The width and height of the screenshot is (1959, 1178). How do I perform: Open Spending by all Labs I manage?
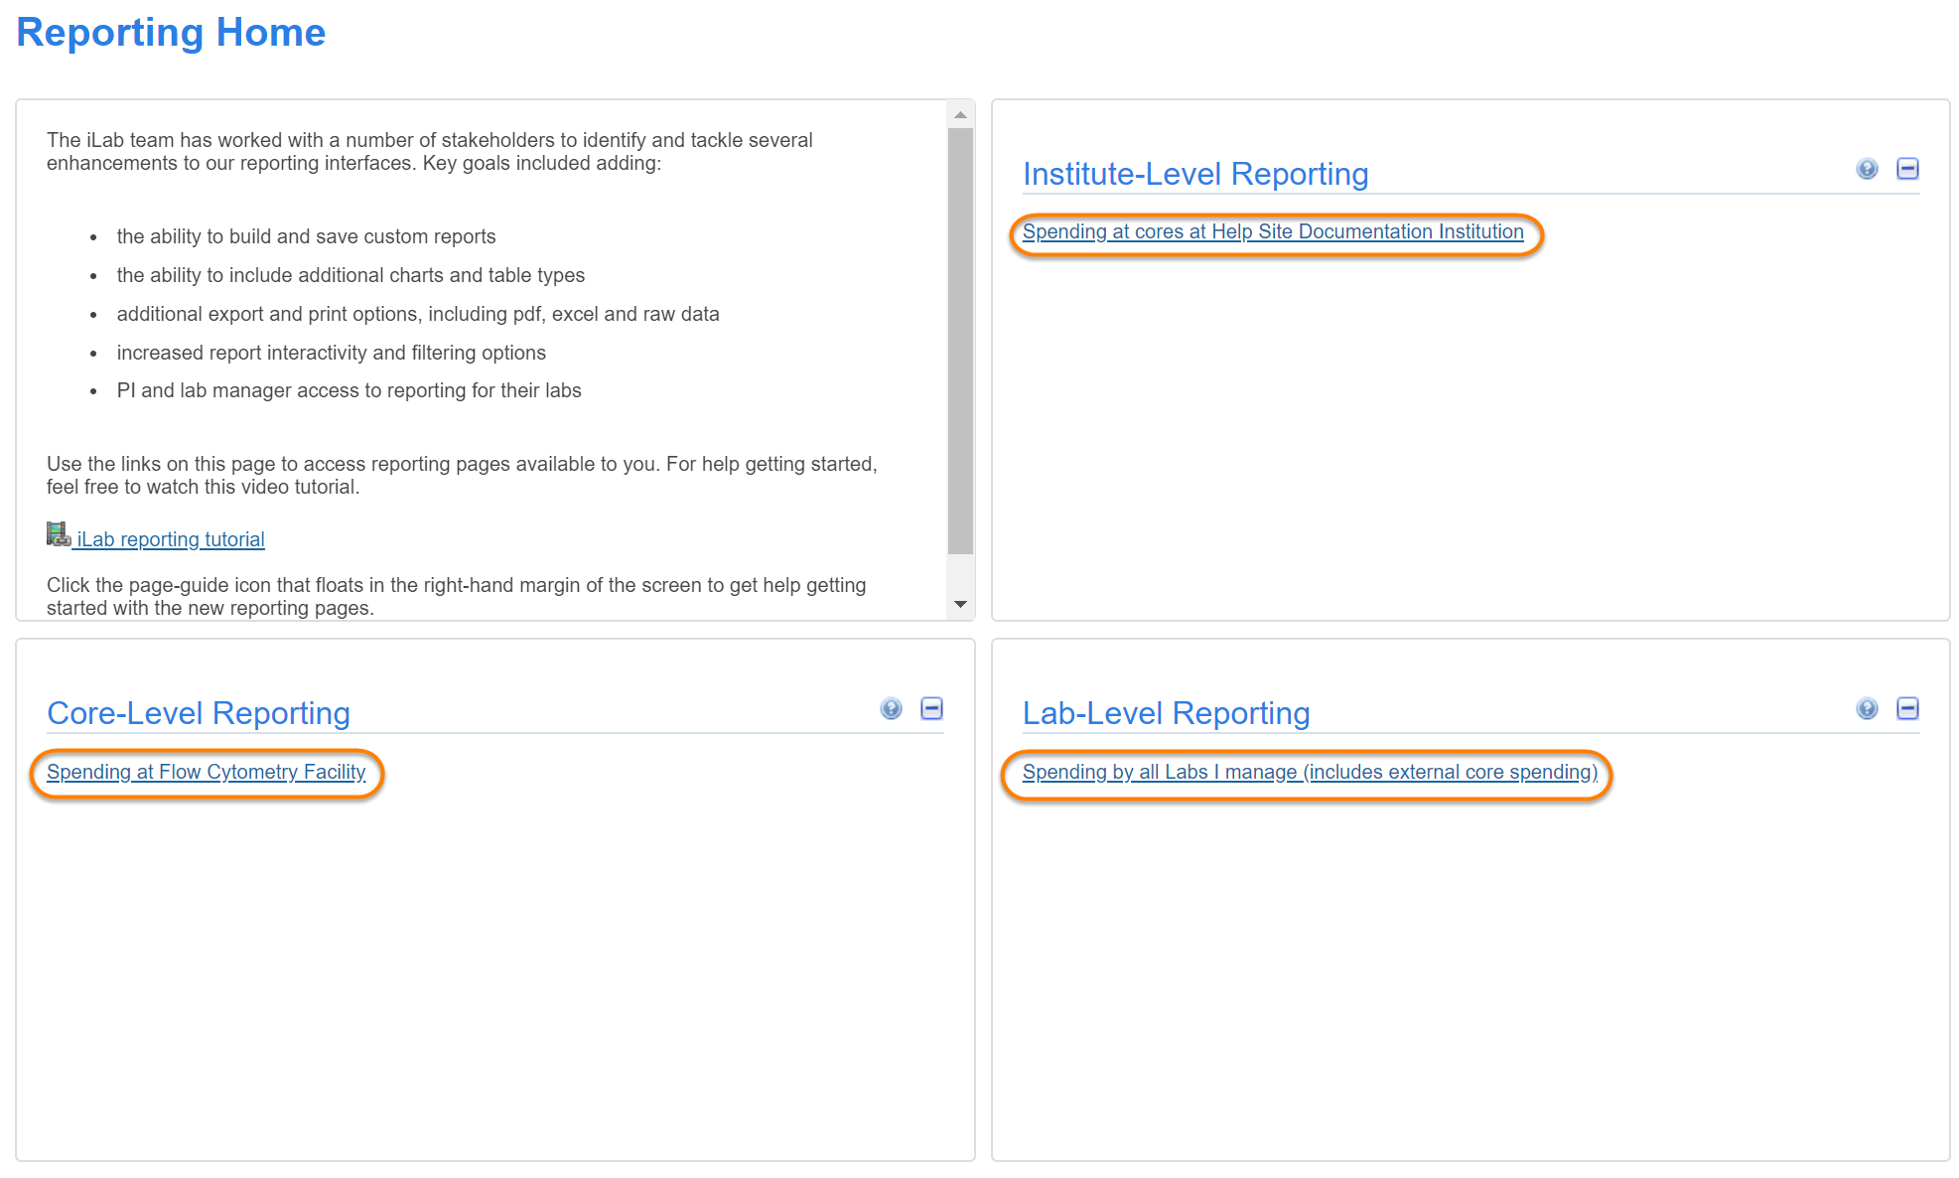(1309, 772)
